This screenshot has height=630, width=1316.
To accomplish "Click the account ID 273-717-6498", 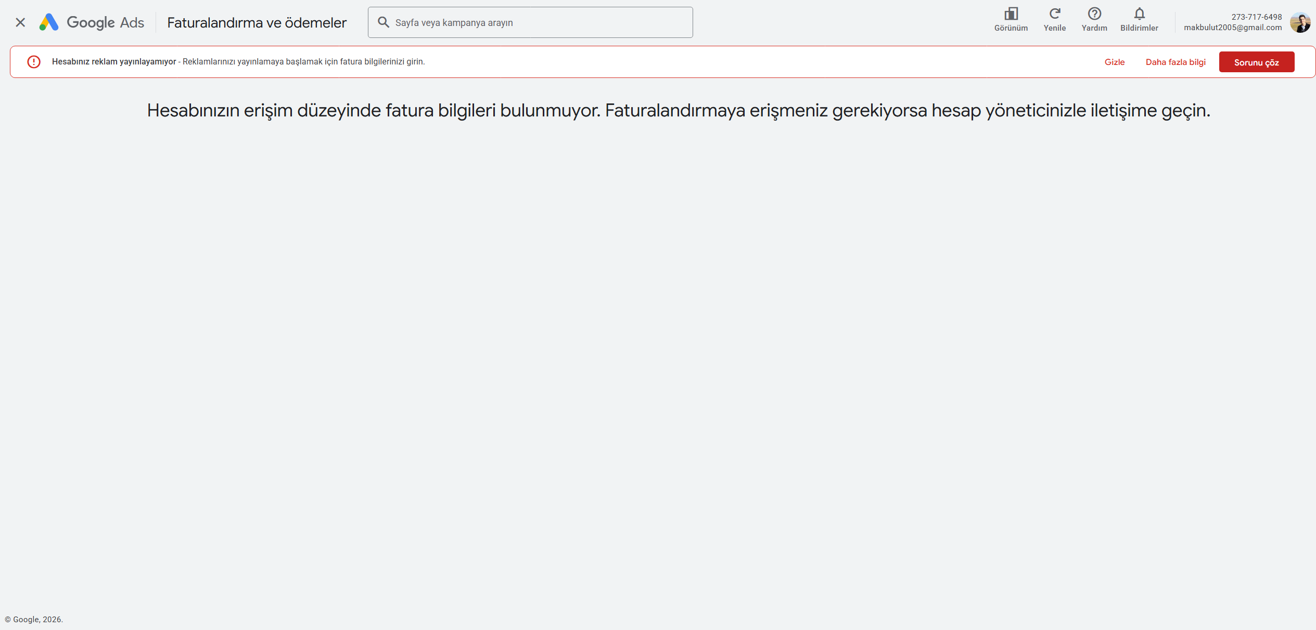I will 1256,17.
